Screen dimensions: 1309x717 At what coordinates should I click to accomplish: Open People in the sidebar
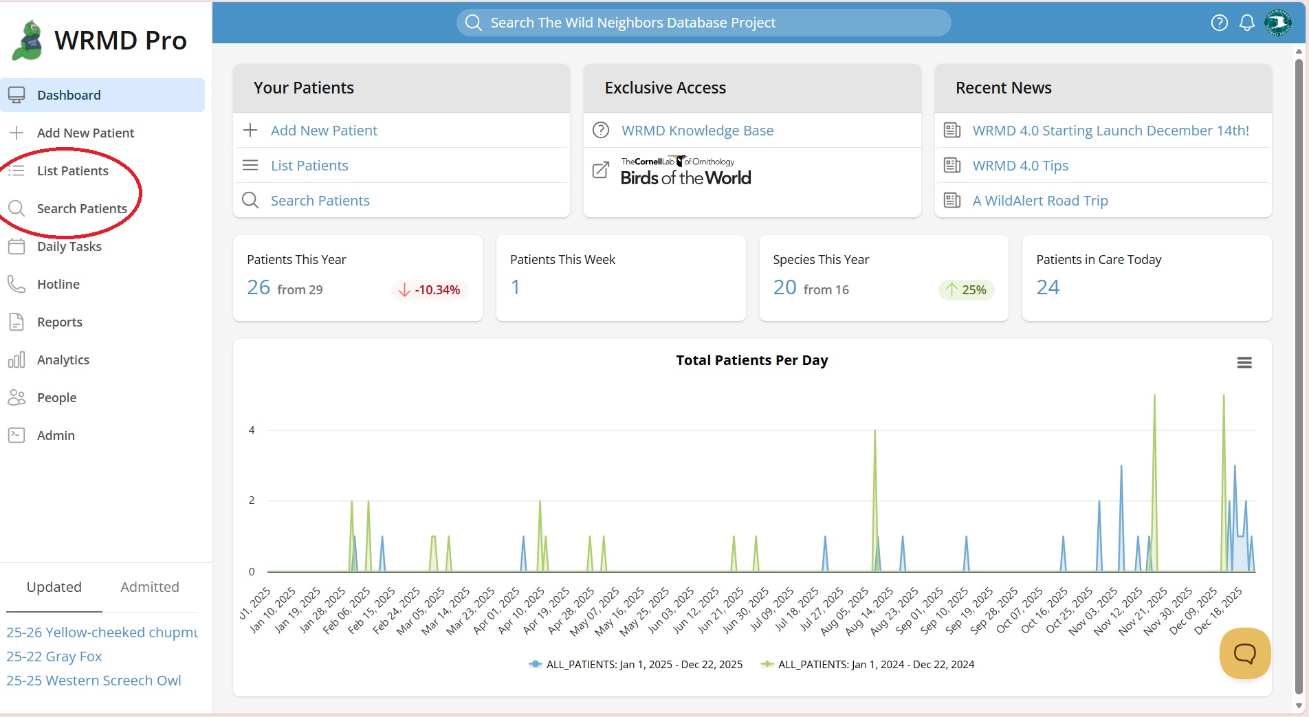point(102,397)
